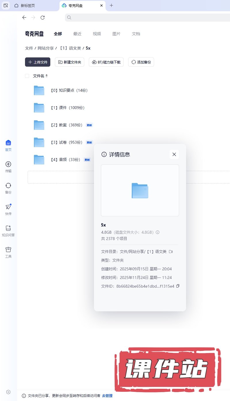Click the 新建文件夹 button
This screenshot has width=230, height=401.
click(70, 62)
